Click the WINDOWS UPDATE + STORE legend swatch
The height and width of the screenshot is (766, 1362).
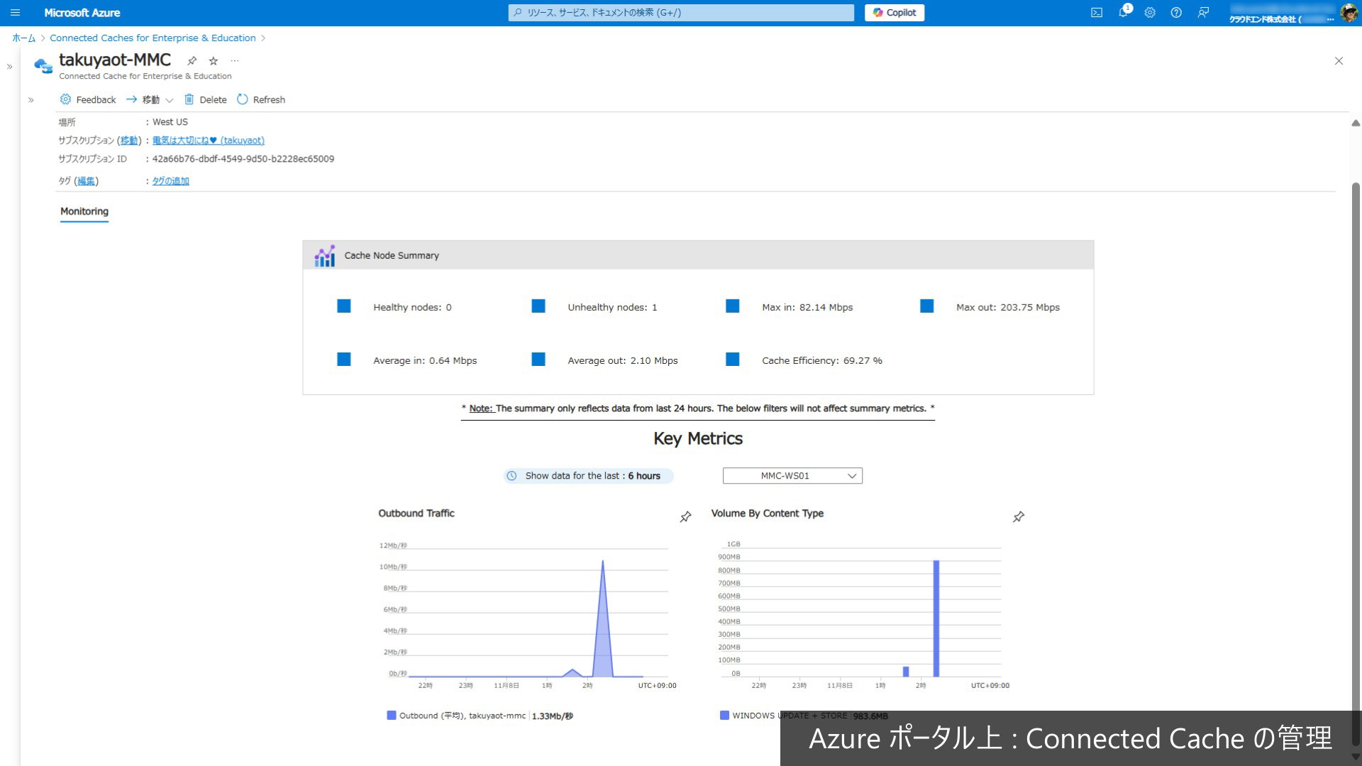pyautogui.click(x=724, y=715)
